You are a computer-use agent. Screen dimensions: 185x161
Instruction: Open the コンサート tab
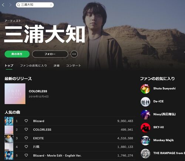coord(74,66)
